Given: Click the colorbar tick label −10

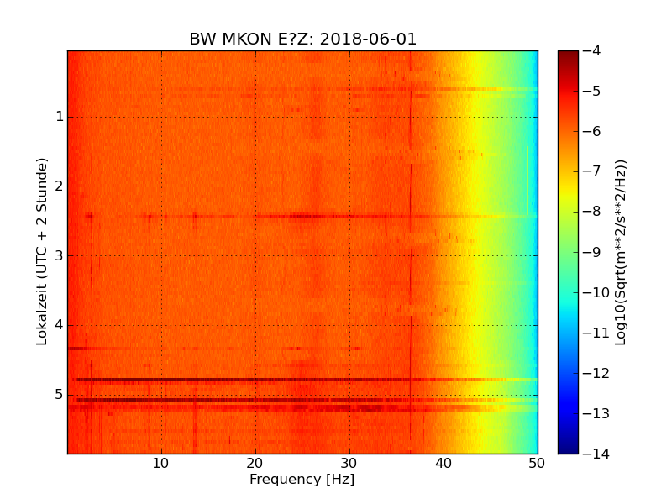Looking at the screenshot, I should coord(596,292).
